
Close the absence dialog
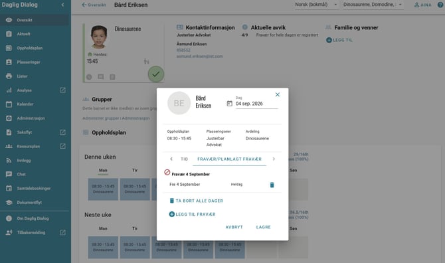(278, 95)
